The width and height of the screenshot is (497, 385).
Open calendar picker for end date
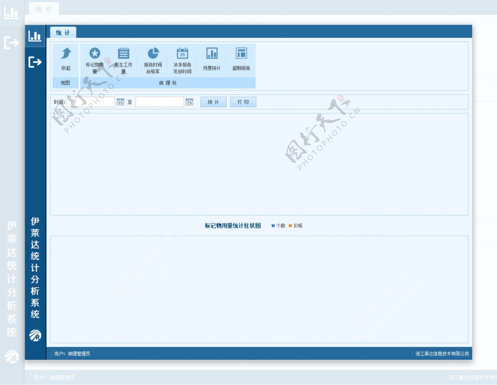point(189,102)
